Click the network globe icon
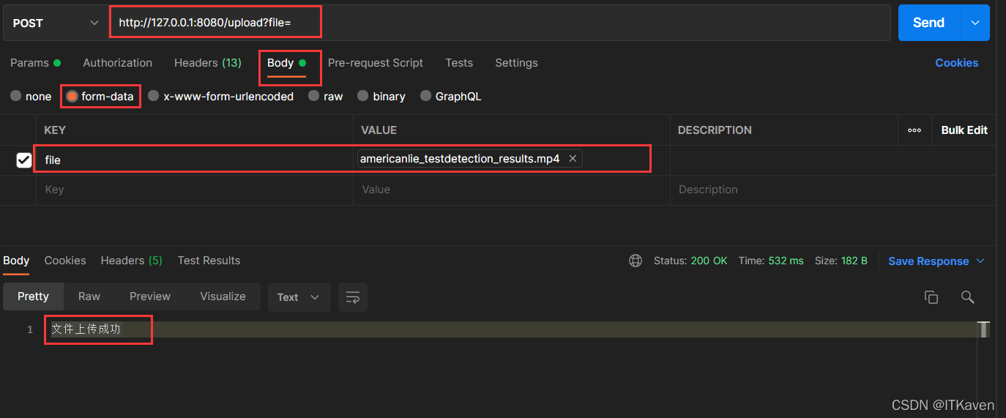This screenshot has width=1006, height=418. point(636,261)
